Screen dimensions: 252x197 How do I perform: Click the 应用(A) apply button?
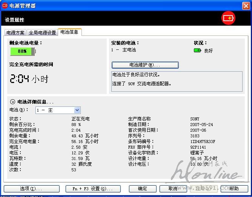pos(204,189)
